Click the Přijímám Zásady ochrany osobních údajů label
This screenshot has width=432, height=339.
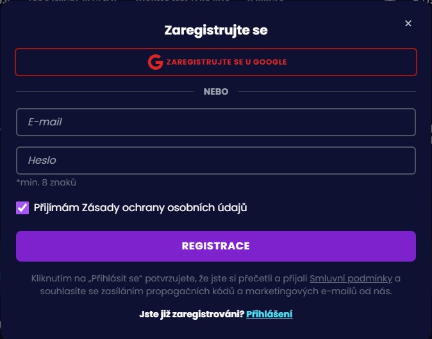(141, 208)
